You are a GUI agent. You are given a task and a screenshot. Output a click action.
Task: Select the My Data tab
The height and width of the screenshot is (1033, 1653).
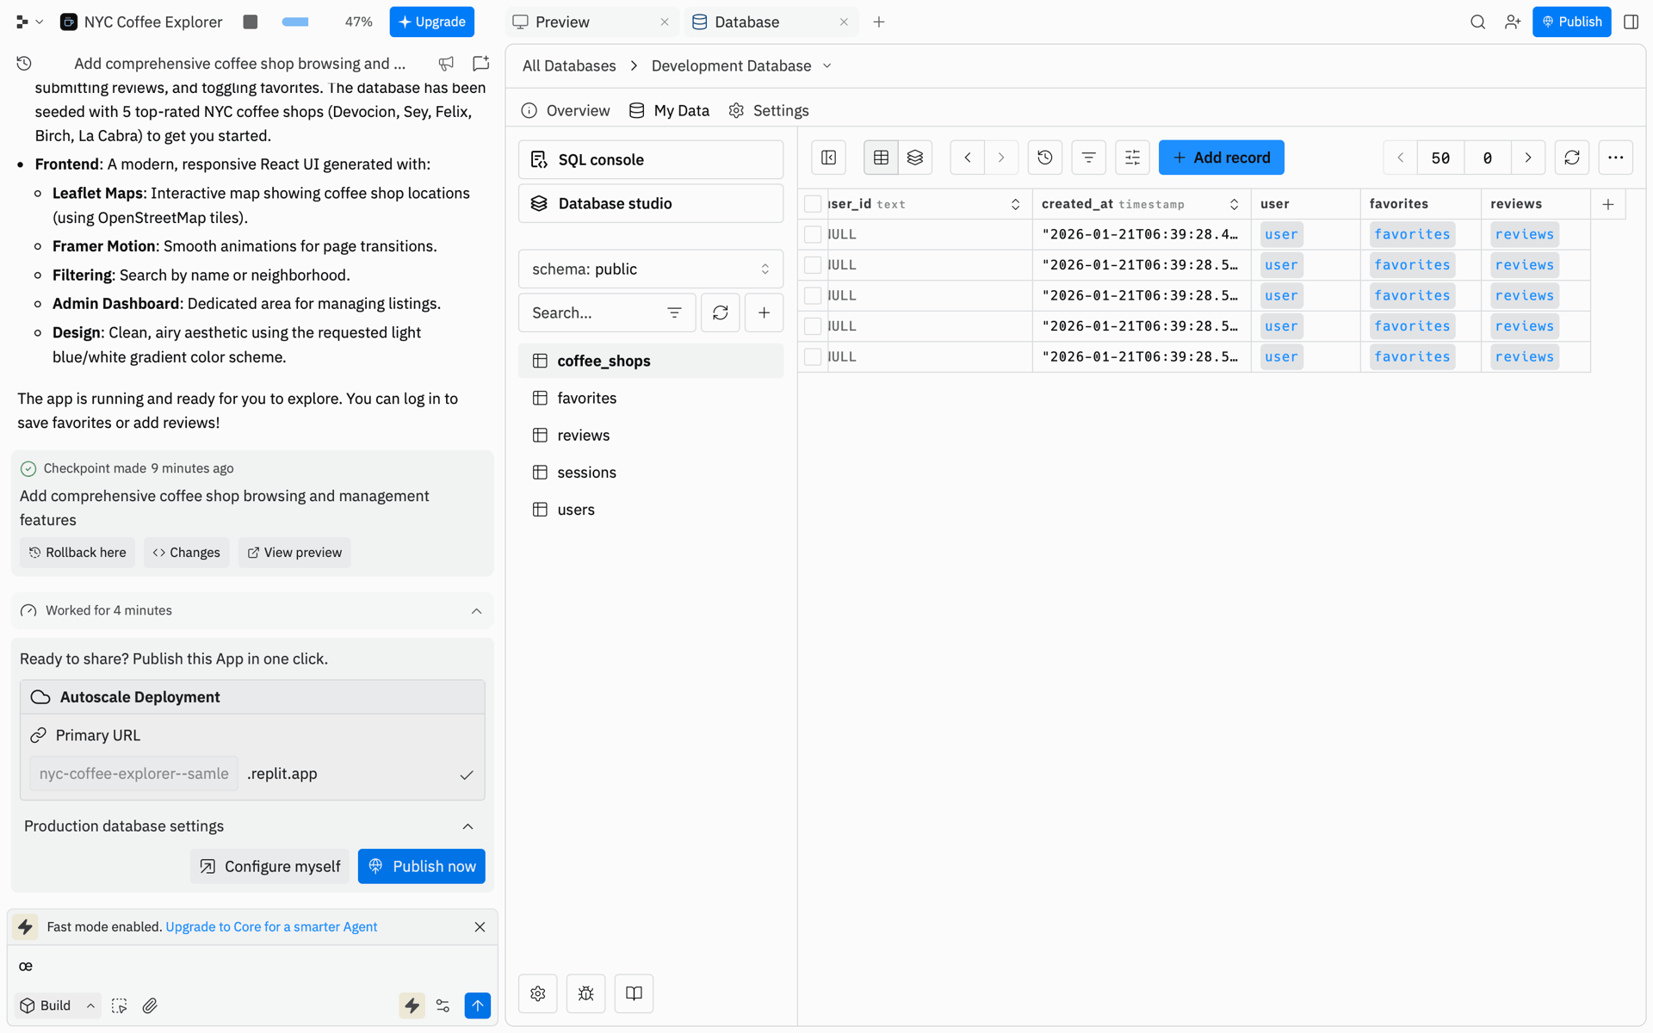pos(669,111)
